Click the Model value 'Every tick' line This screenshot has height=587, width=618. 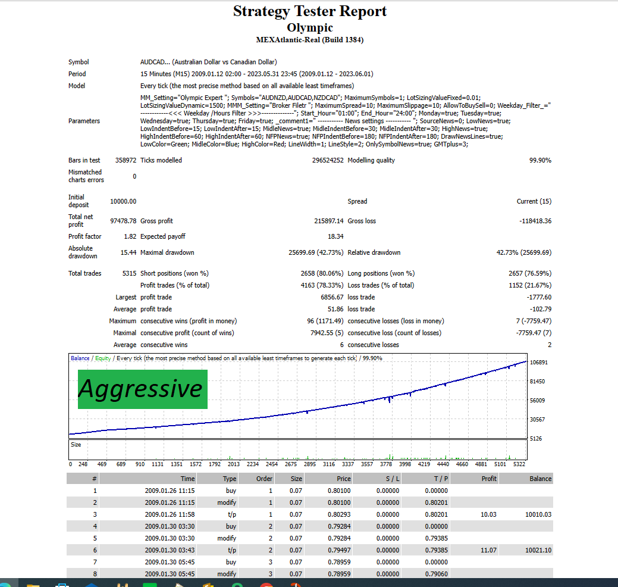pos(247,86)
